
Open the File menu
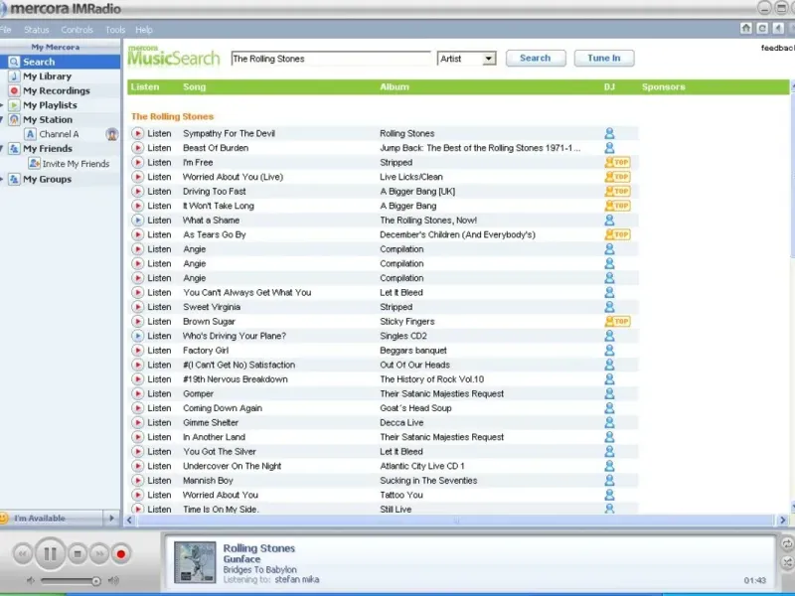(6, 30)
